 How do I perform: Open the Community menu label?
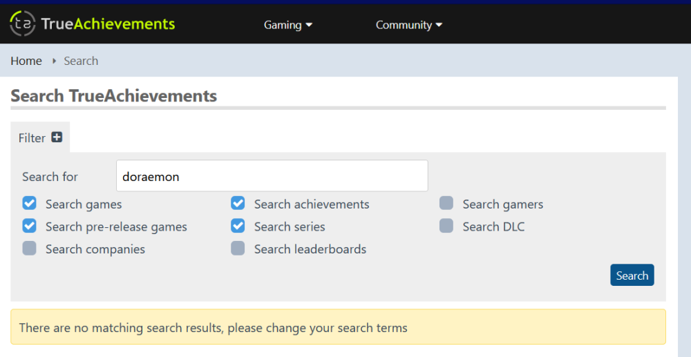(x=404, y=25)
